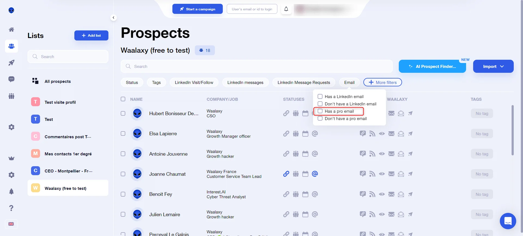Click the prospects table vertical scrollbar

point(512,130)
